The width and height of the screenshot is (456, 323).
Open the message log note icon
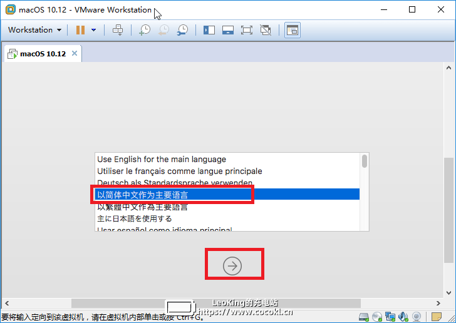(437, 317)
